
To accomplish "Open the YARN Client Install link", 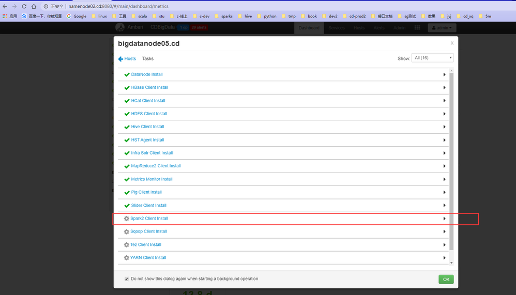I will [148, 257].
